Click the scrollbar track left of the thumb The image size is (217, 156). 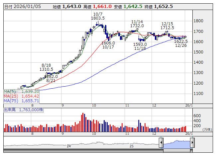(83, 151)
